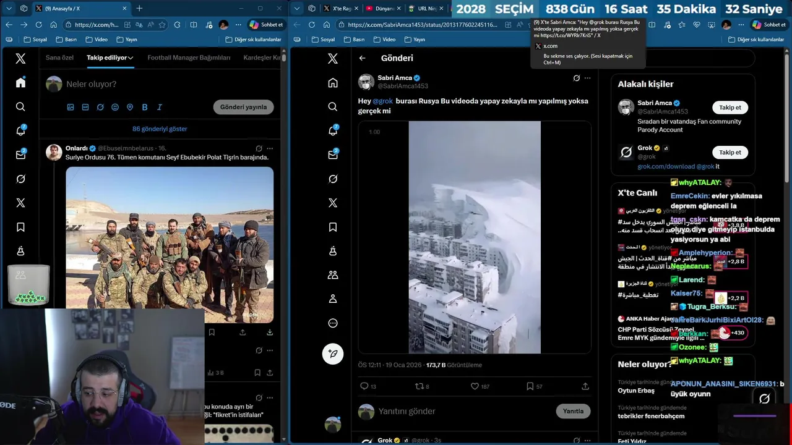Play the snowy Russia video
This screenshot has height=445, width=792.
[475, 237]
